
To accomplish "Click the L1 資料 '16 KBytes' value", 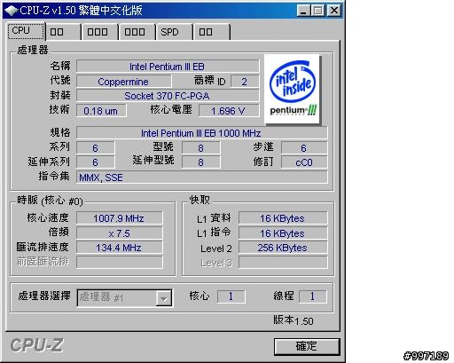I will pos(283,218).
